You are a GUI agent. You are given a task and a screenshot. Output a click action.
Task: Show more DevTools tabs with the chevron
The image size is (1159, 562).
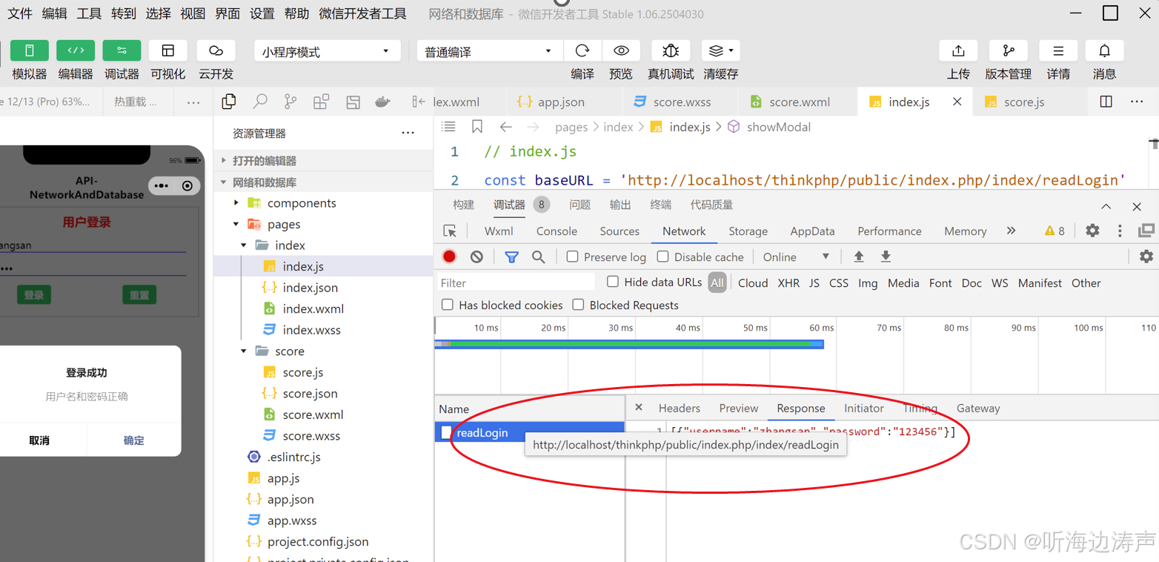pos(1011,231)
